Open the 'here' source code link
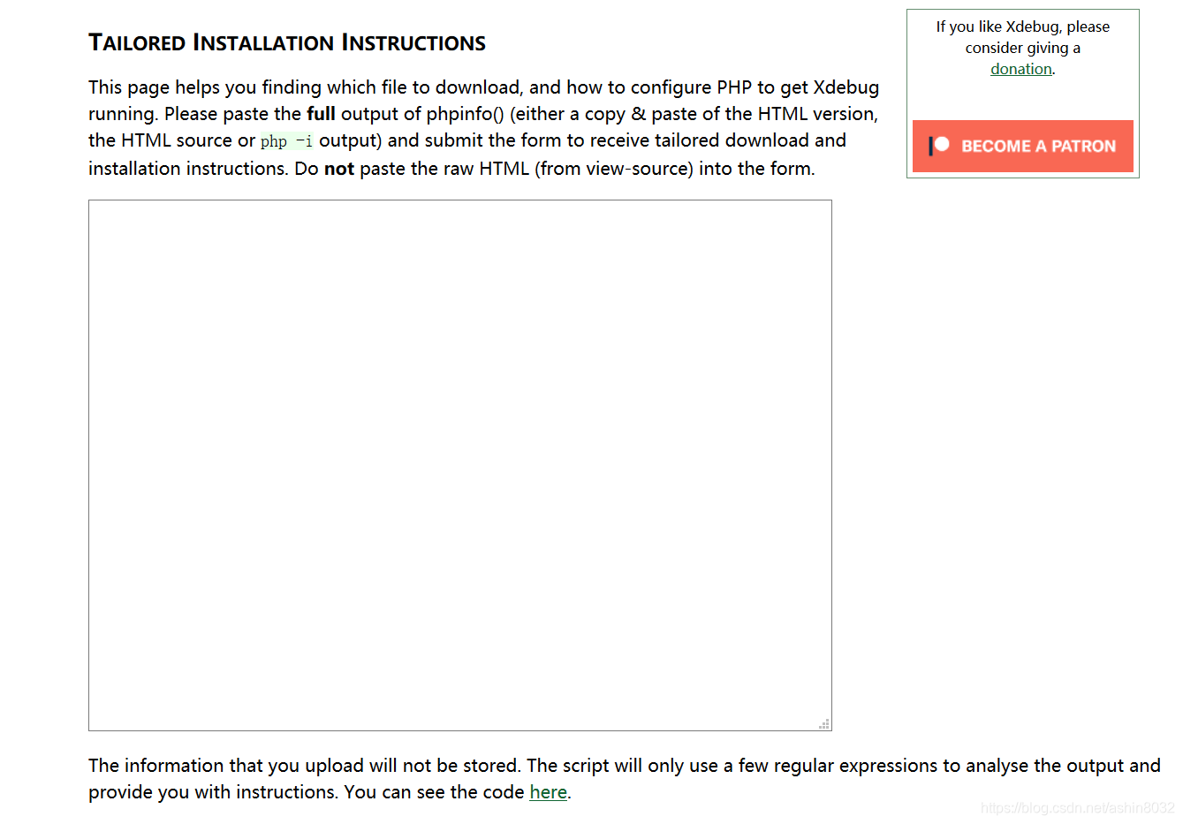The image size is (1183, 824). coord(548,792)
